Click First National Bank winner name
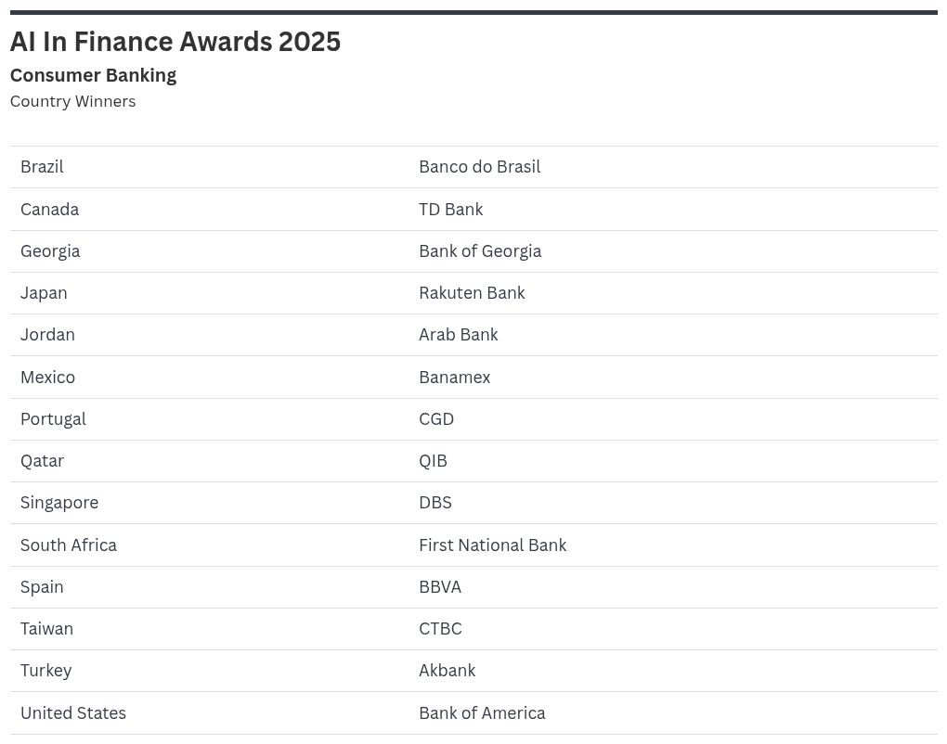The height and width of the screenshot is (744, 947). (x=492, y=545)
